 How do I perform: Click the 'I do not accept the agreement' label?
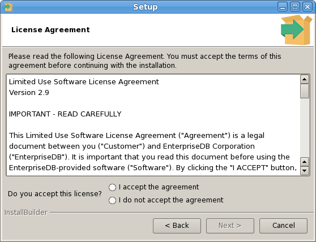click(171, 200)
